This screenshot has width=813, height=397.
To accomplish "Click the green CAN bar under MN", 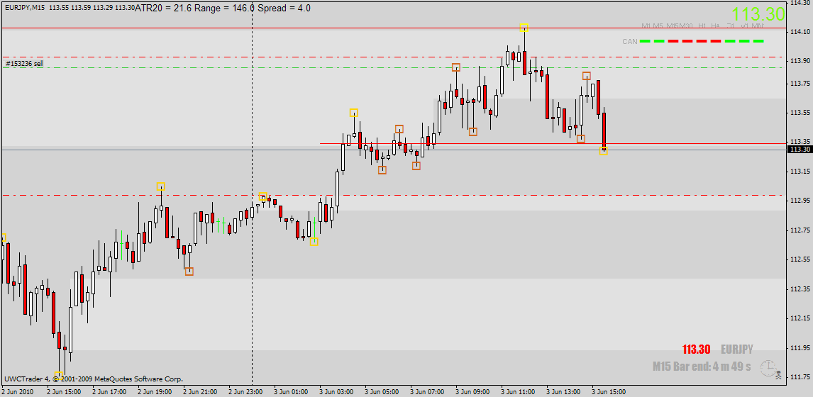I will [x=758, y=41].
